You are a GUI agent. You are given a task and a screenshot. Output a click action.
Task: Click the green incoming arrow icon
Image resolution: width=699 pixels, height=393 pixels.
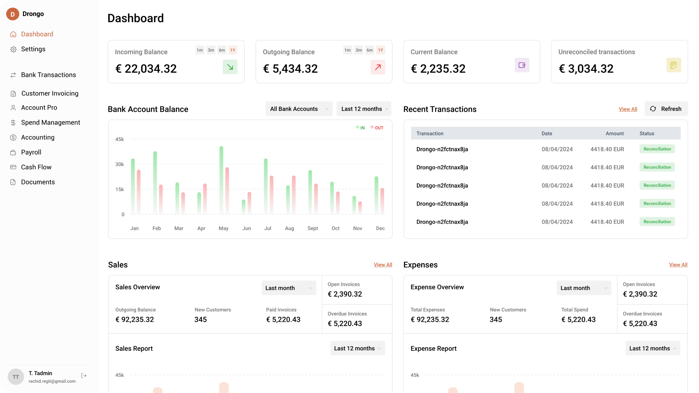(230, 67)
